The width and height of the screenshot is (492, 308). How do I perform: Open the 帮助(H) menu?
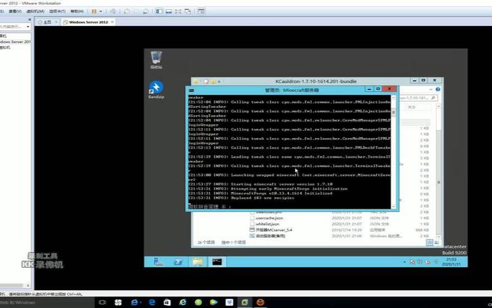point(77,11)
